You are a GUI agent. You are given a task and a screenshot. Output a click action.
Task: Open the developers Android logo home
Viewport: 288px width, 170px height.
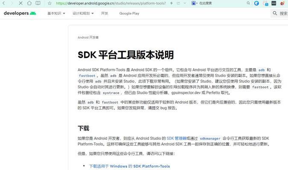pos(20,13)
